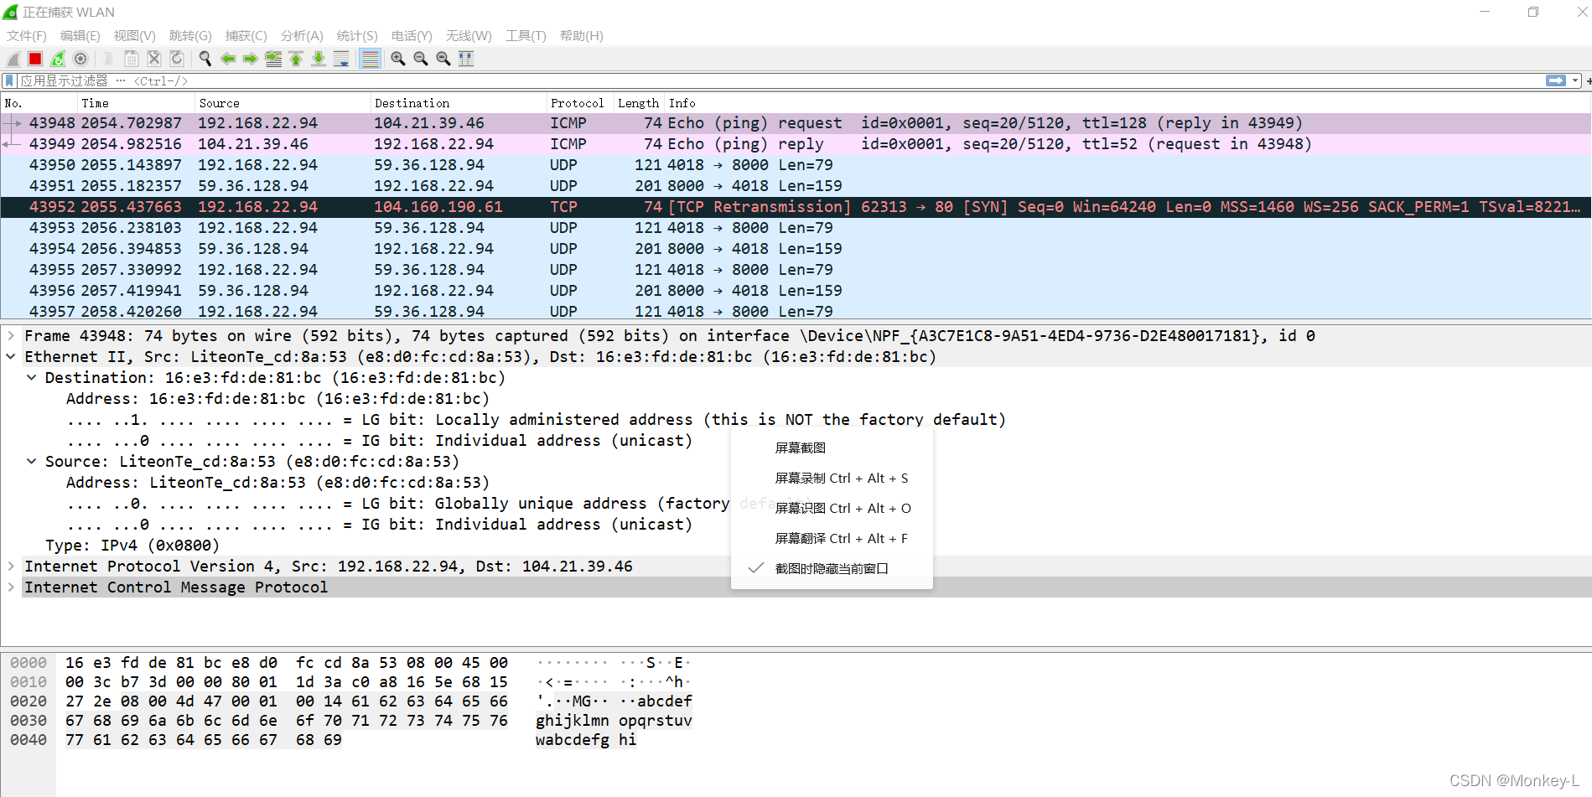Open the 分析(A) menu
The width and height of the screenshot is (1592, 797).
[302, 36]
